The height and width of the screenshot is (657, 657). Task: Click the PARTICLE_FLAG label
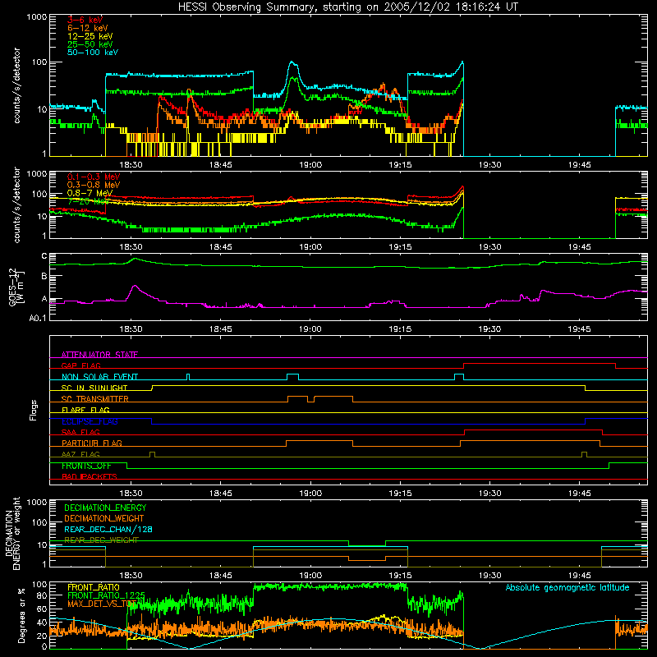coord(92,443)
